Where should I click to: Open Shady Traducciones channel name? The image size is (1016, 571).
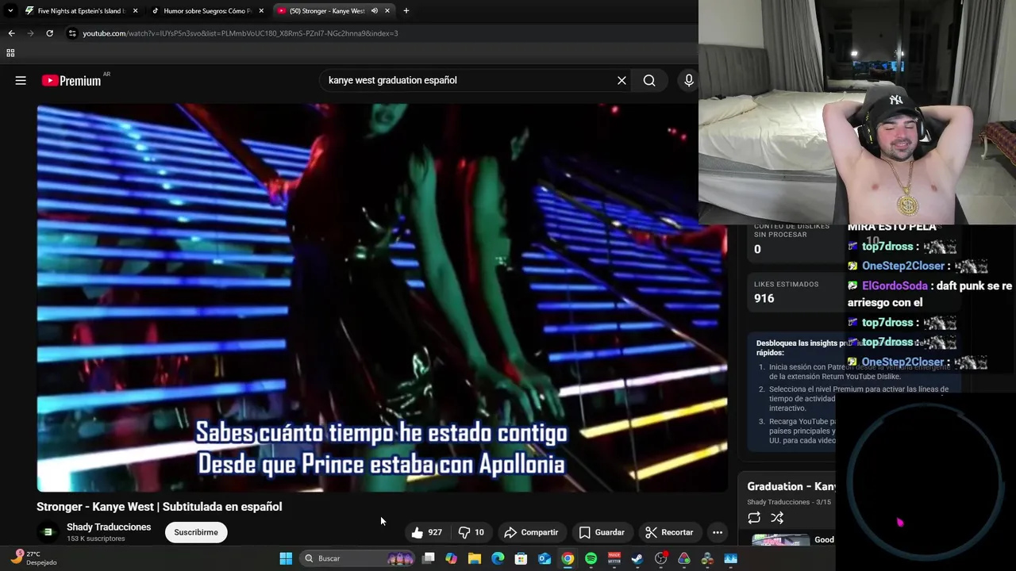point(109,527)
